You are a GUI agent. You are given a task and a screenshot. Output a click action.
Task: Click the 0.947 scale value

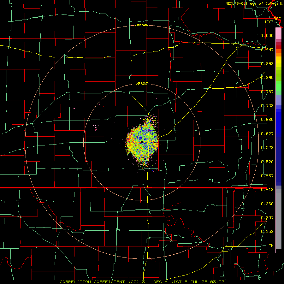point(267,50)
